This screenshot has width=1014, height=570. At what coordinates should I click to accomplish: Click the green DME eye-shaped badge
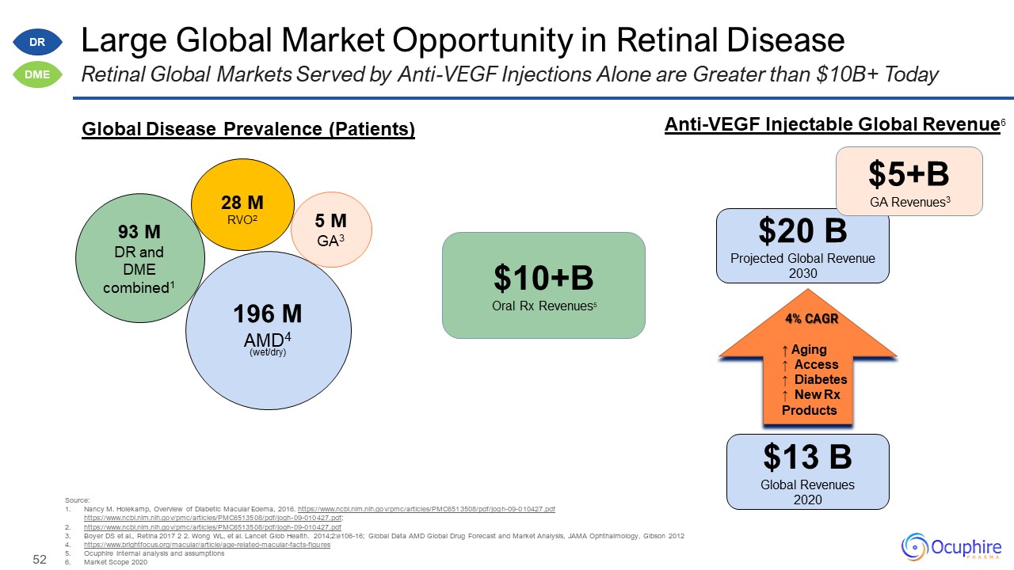tap(37, 74)
